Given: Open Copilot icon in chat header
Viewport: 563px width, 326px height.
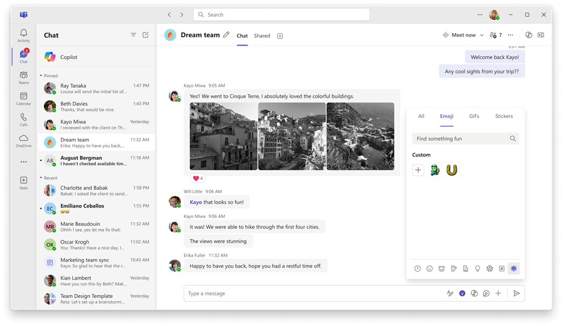Looking at the screenshot, I should point(529,35).
